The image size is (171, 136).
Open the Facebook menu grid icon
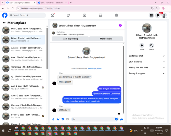pyautogui.click(x=151, y=15)
